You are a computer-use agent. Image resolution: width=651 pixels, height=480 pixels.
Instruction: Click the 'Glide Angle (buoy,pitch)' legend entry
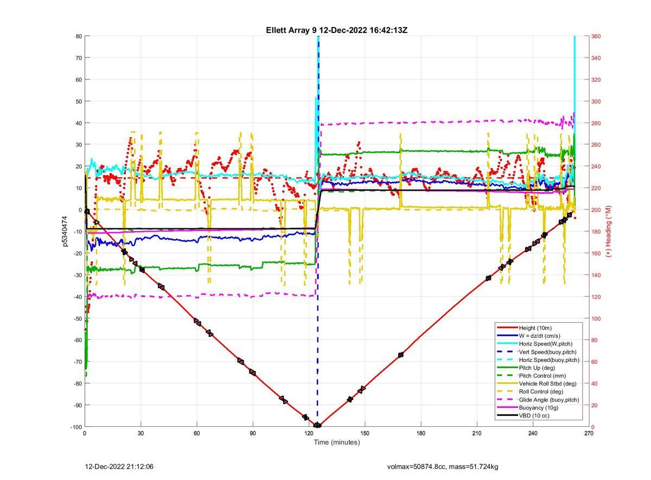(x=549, y=400)
